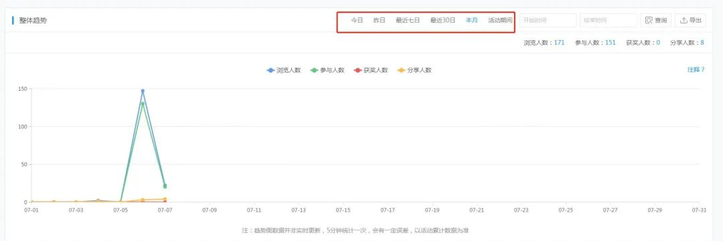Click the 分享人数 total value 8
The height and width of the screenshot is (241, 723).
click(702, 42)
